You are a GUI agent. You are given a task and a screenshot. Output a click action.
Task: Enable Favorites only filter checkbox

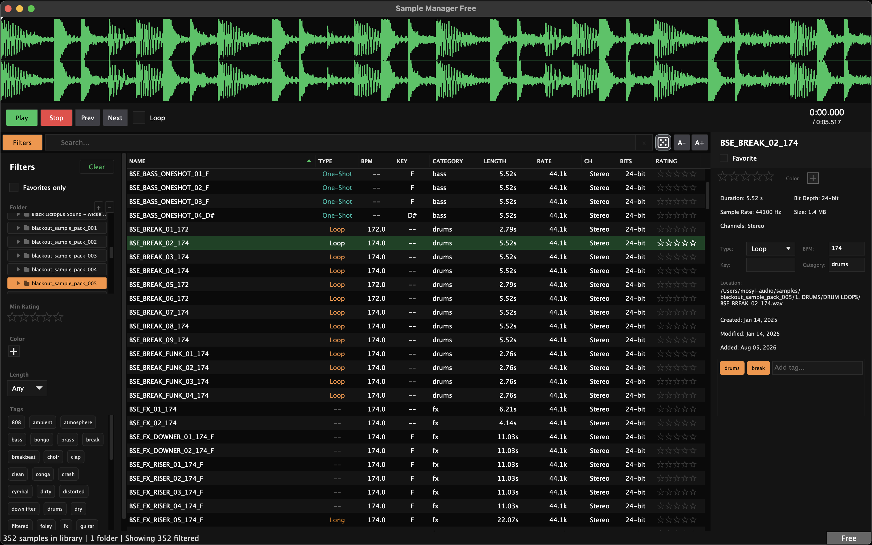click(14, 187)
